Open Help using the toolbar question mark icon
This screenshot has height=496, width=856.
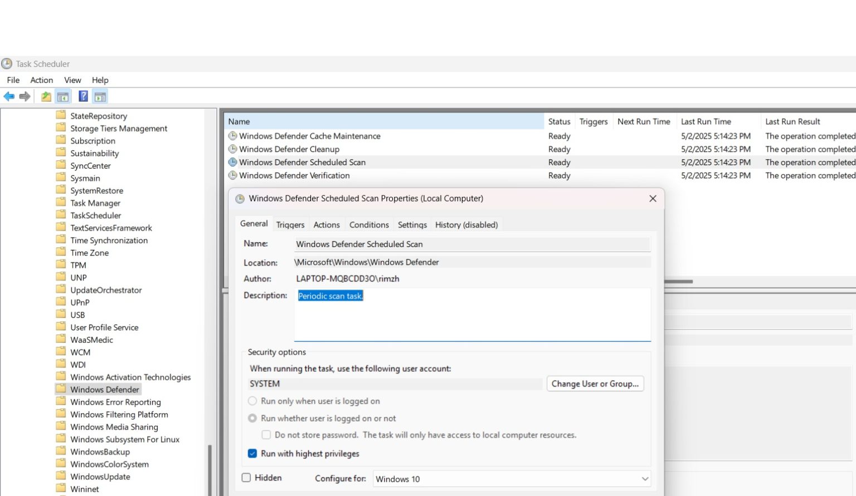tap(82, 96)
